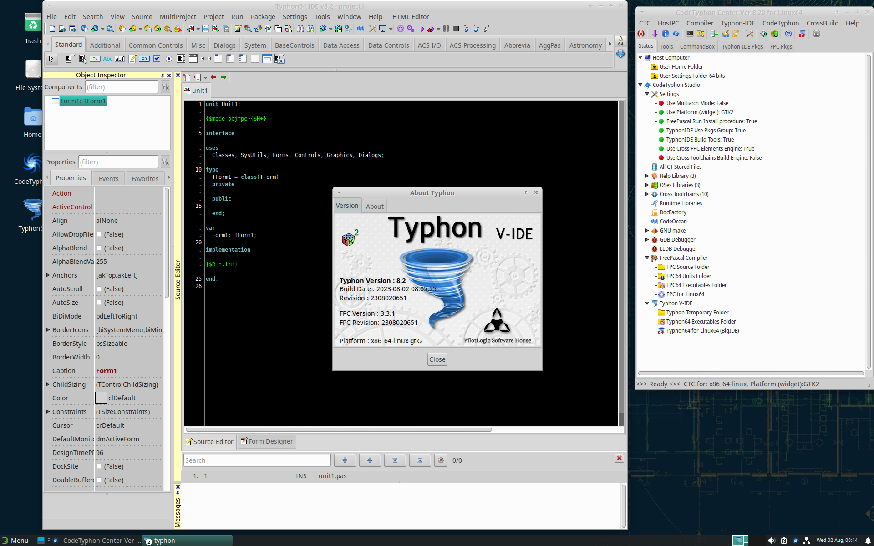Click the Close button in About Typhon

click(437, 359)
